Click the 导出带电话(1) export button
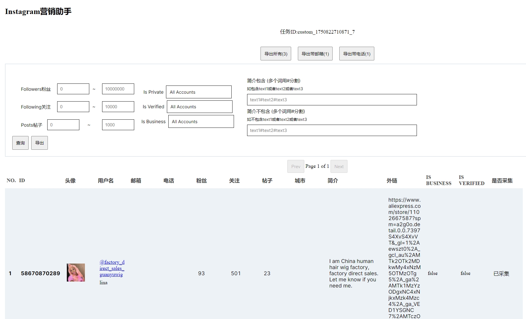526x319 pixels. pos(357,54)
